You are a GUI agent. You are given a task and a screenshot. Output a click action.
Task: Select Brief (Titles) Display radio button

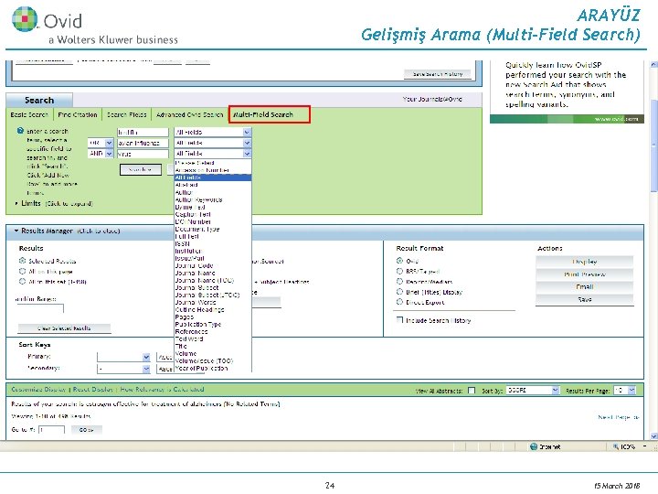(x=399, y=292)
